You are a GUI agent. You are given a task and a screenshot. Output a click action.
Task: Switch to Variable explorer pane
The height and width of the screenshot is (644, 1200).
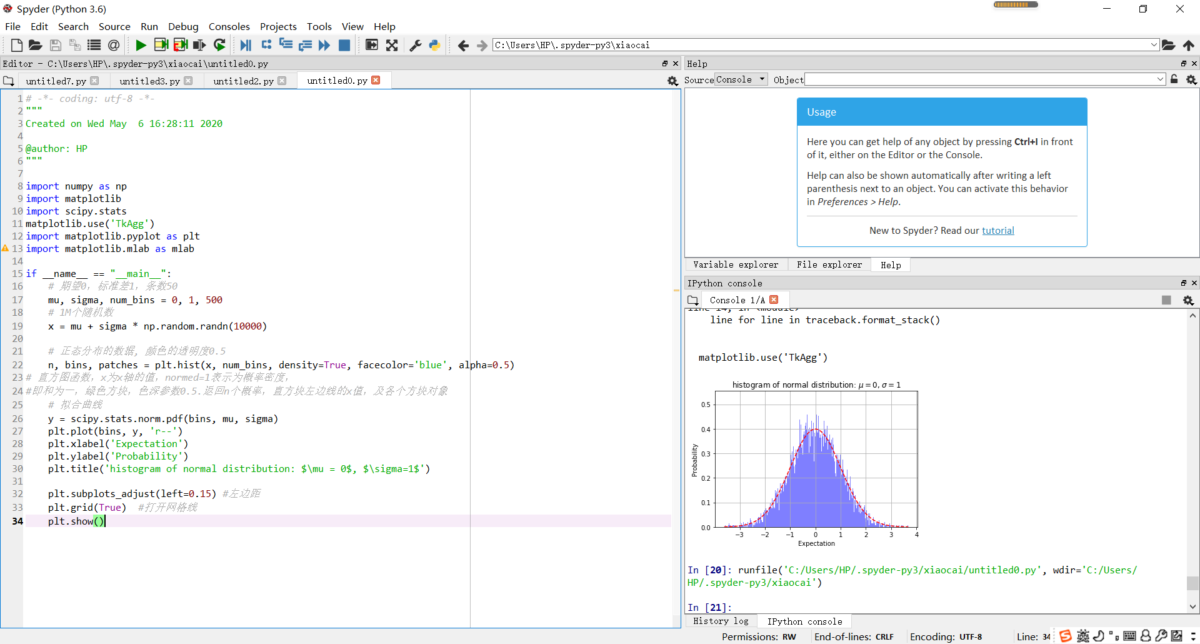736,265
